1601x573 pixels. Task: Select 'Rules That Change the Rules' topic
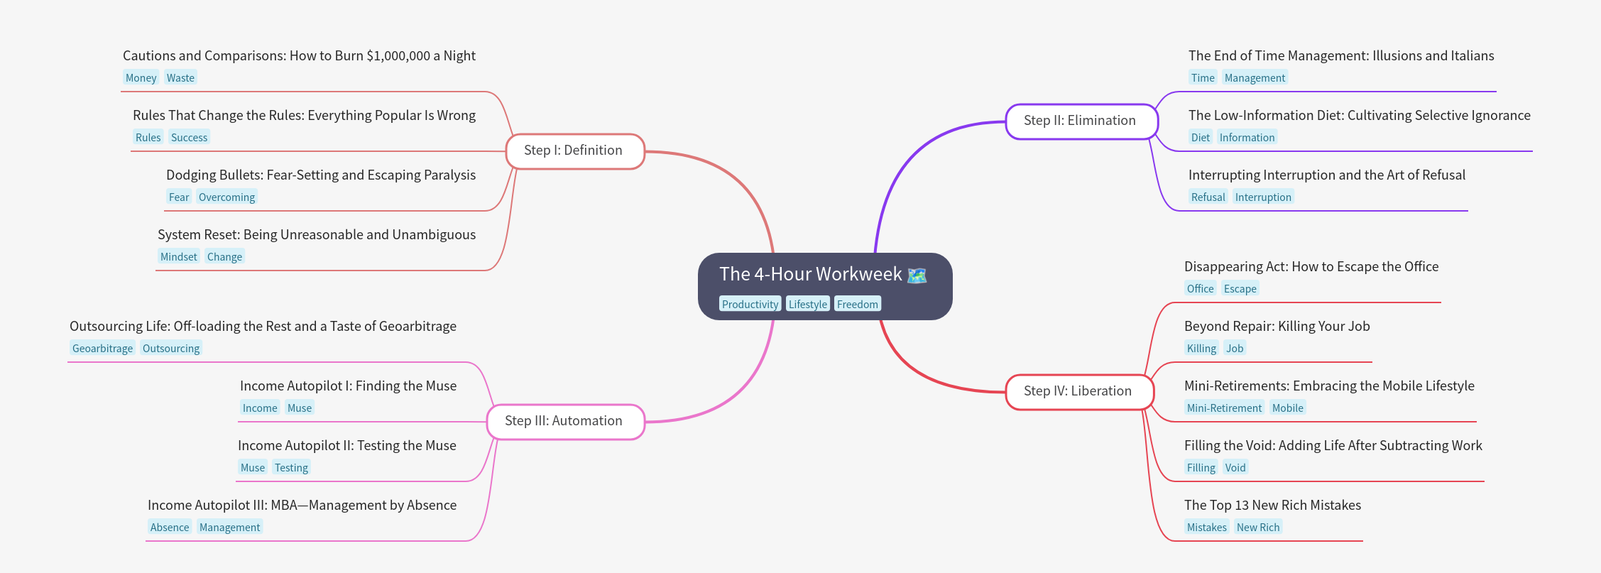tap(304, 115)
